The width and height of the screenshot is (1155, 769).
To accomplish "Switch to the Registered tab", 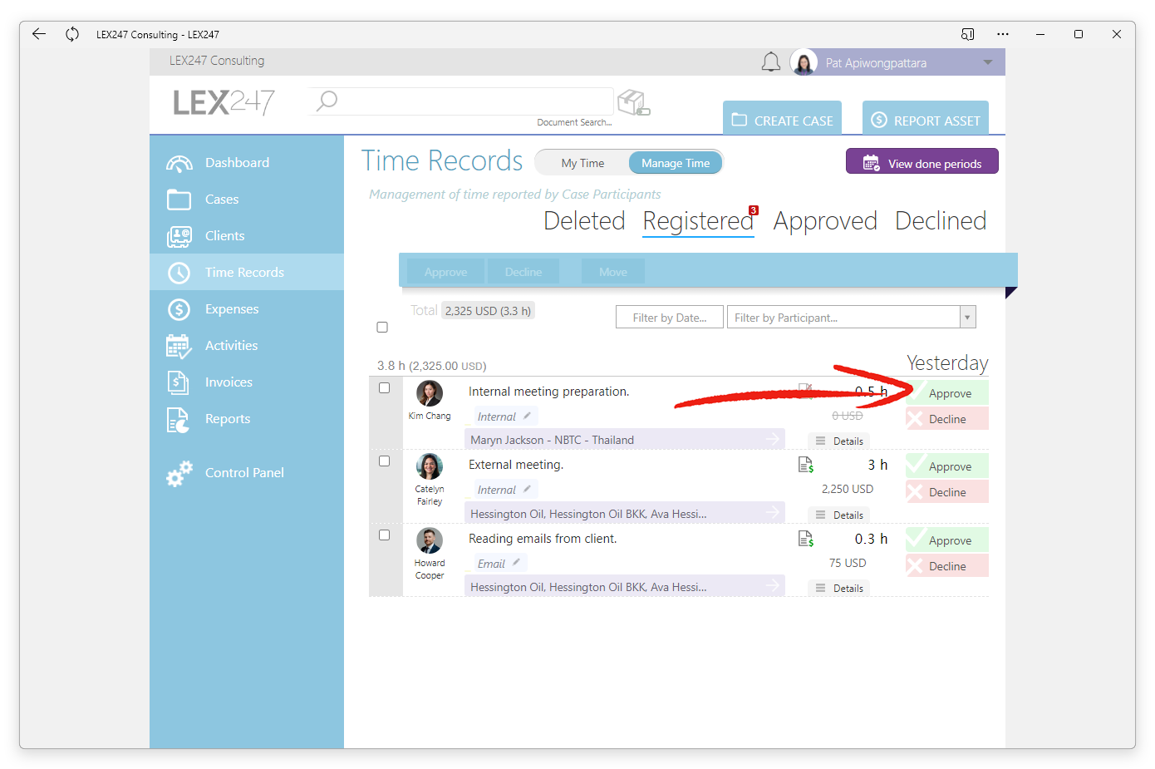I will 698,221.
